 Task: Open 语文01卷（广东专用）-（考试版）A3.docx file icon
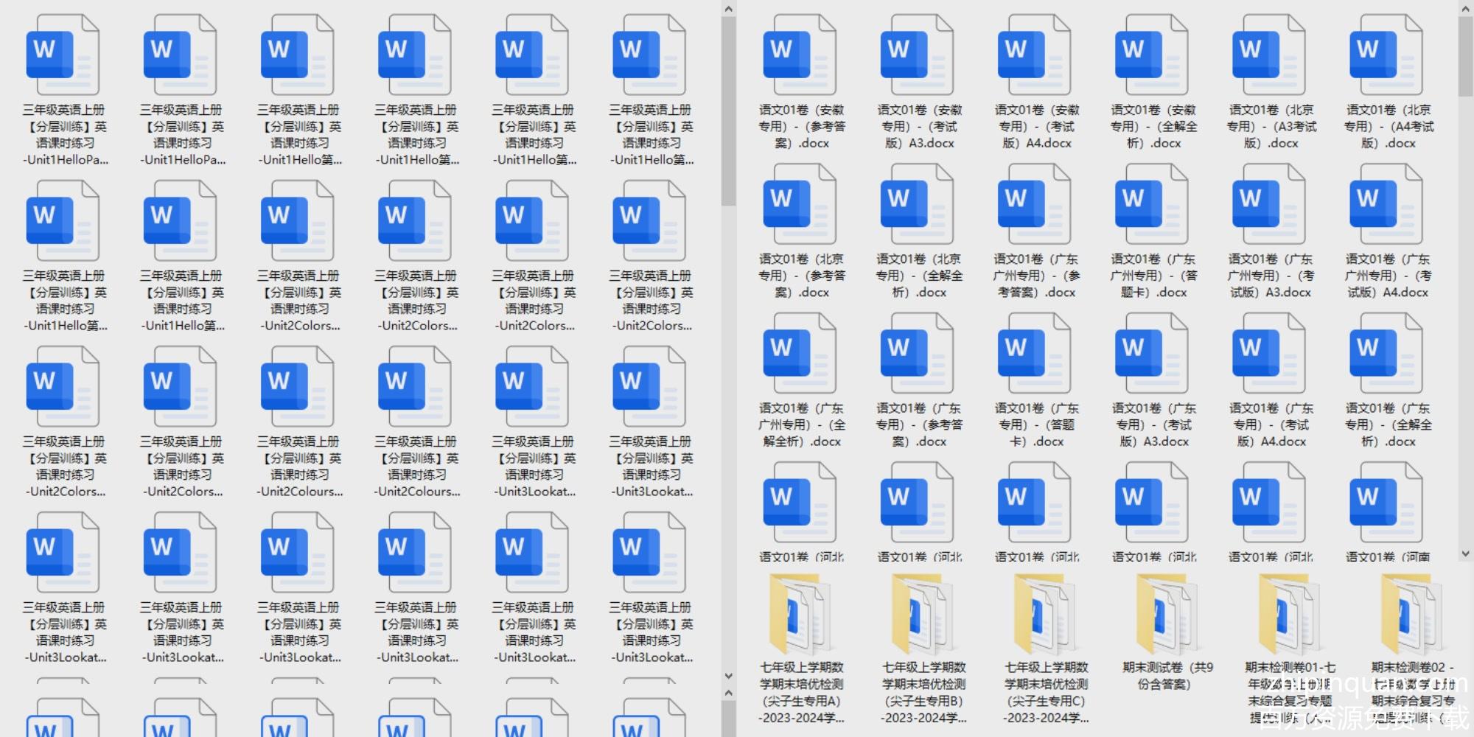[x=1152, y=353]
